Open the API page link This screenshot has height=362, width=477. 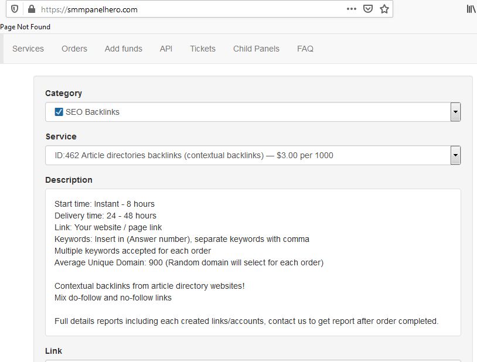coord(166,49)
